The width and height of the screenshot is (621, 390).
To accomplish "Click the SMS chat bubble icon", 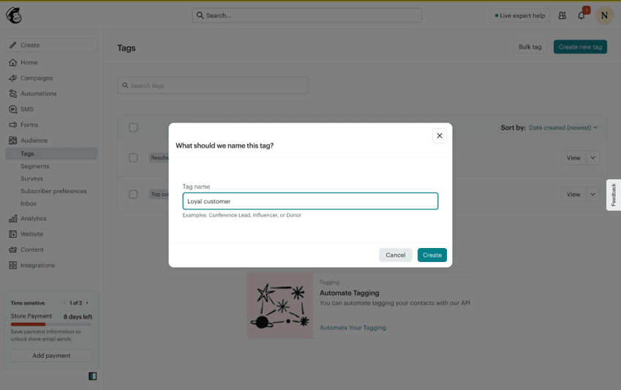I will tap(12, 109).
